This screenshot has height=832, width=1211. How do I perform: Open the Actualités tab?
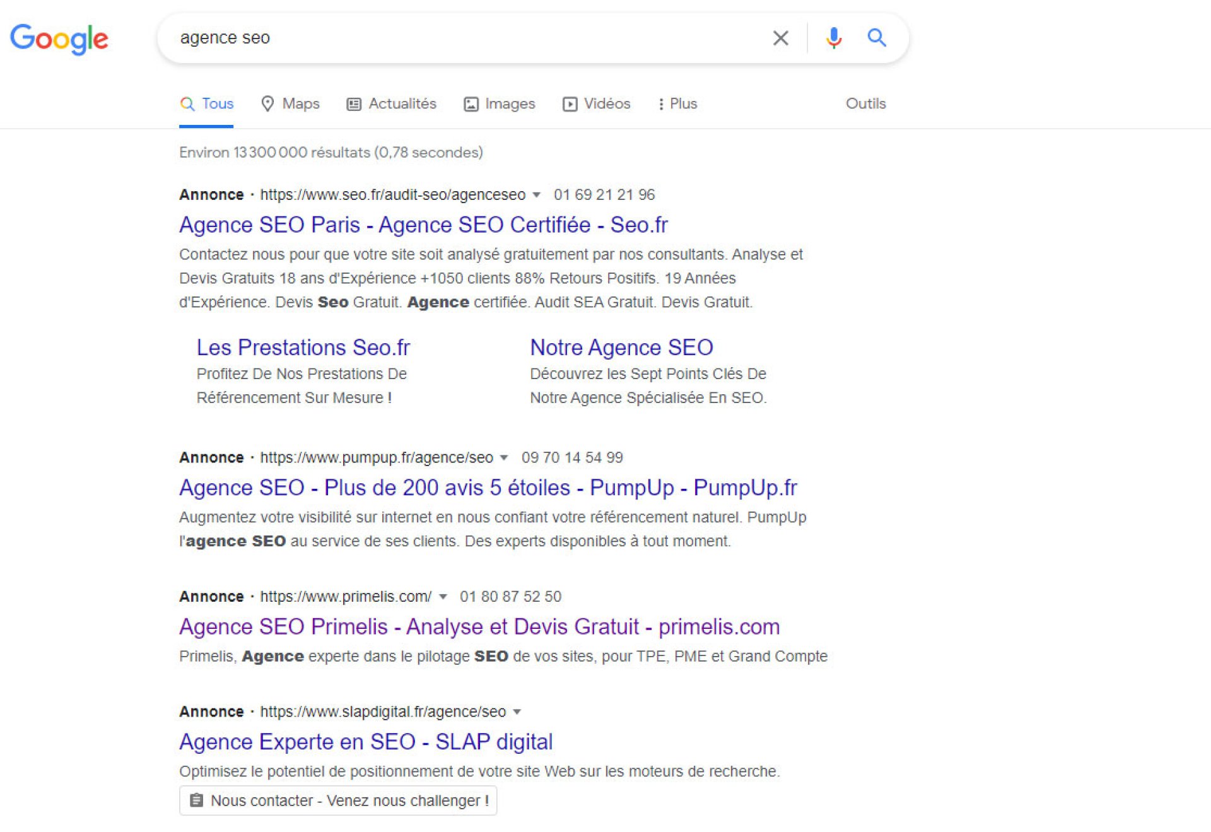point(391,103)
